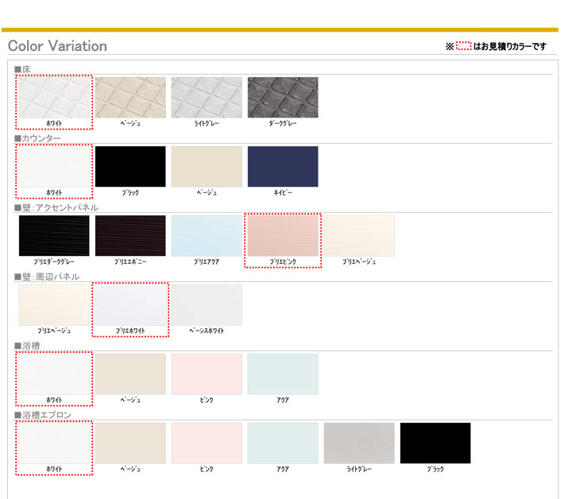The height and width of the screenshot is (499, 564).
Task: Select the aqua bathtub color swatch
Action: pos(283,373)
